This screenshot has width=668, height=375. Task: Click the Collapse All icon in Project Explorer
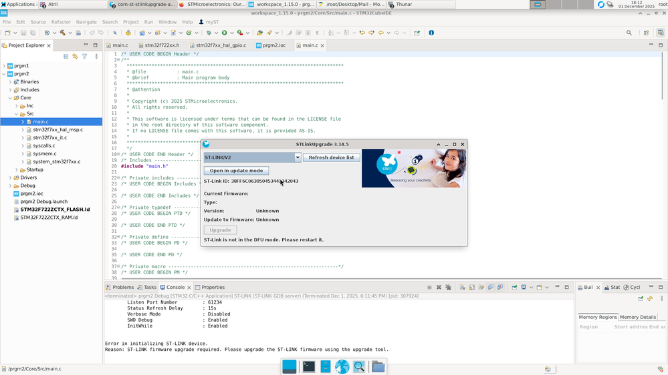[x=66, y=56]
